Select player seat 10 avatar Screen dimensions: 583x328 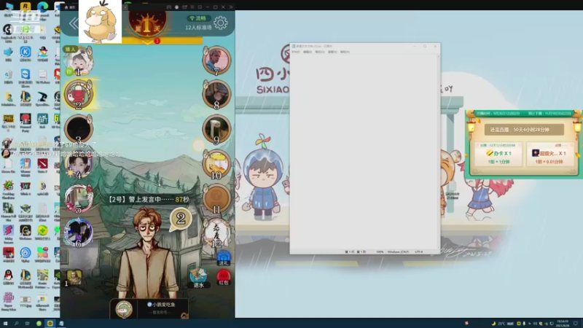[x=216, y=164]
